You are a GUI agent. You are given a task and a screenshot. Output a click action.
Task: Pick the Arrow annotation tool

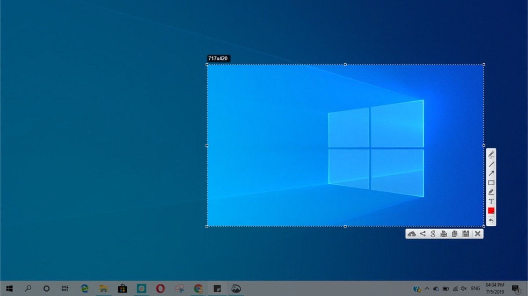click(x=491, y=173)
